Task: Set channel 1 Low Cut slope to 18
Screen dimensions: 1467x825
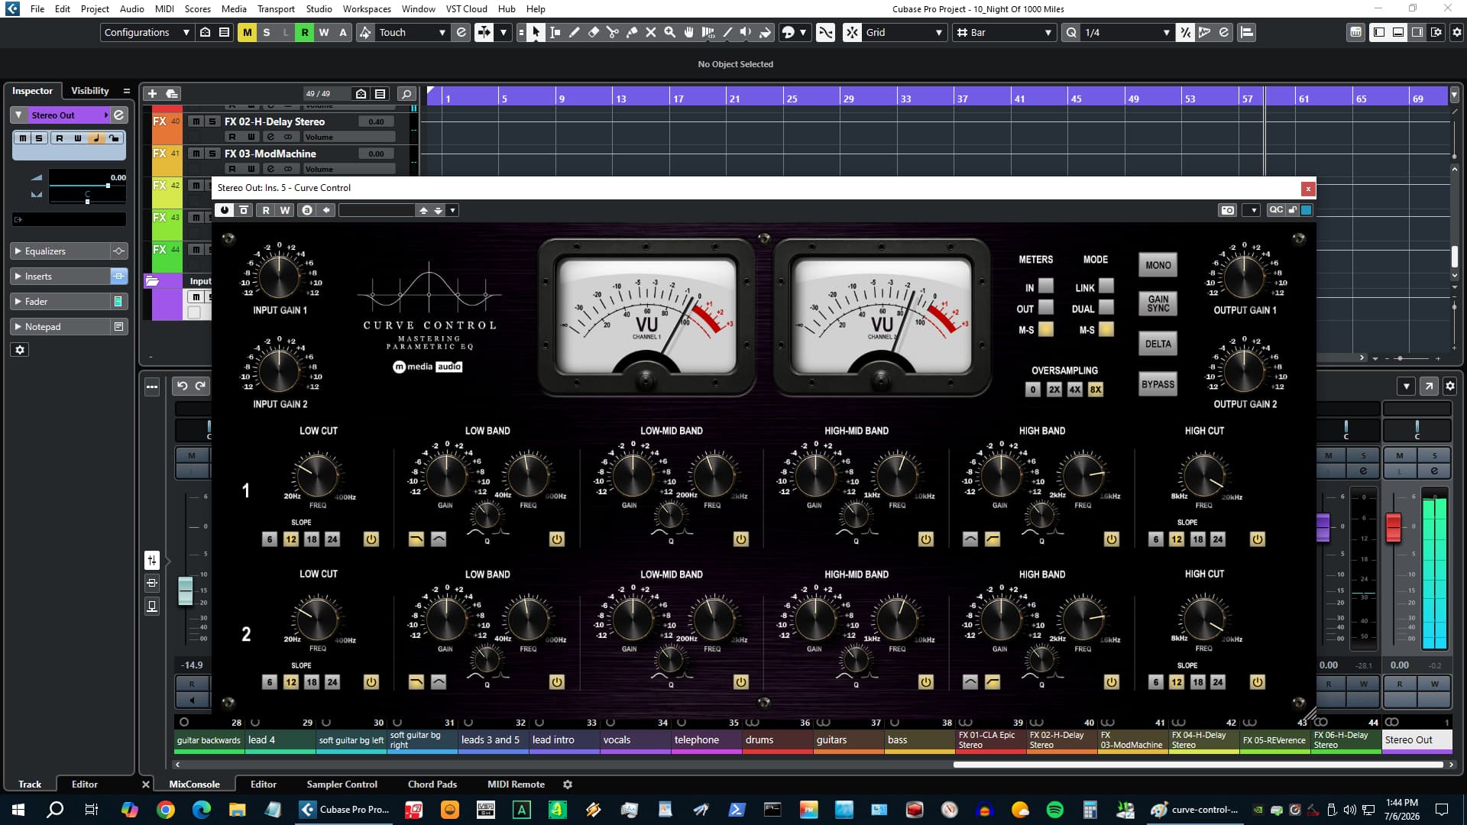Action: [312, 539]
